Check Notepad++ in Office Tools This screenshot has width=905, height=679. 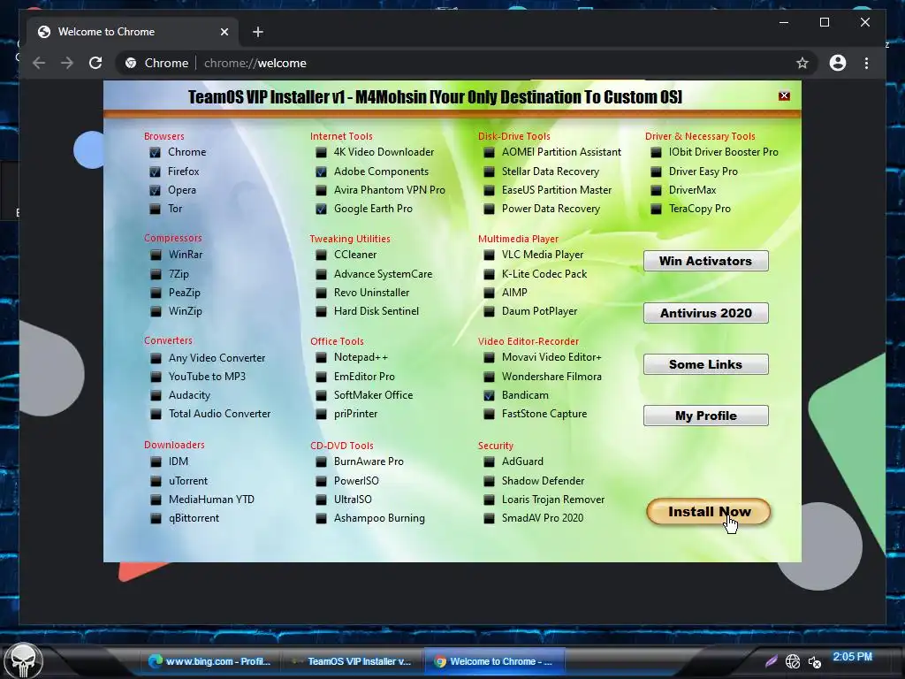tap(321, 358)
